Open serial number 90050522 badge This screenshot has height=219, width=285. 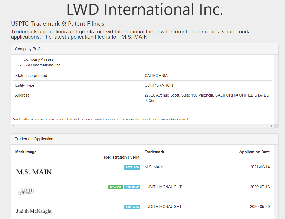pyautogui.click(x=132, y=187)
